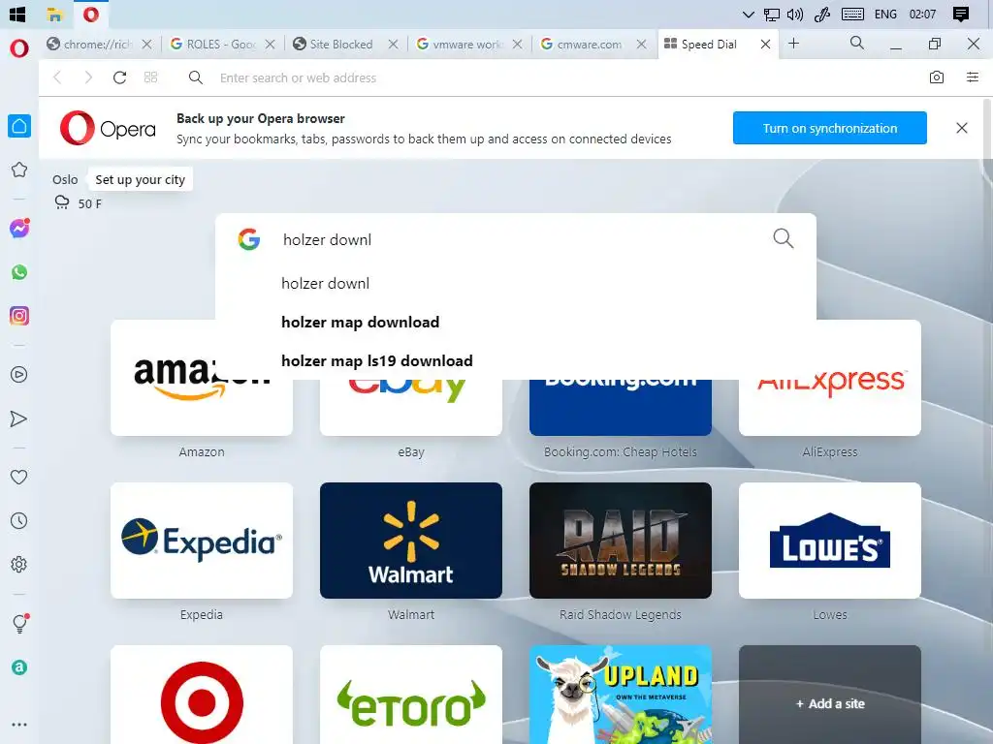Screen dimensions: 993x744
Task: Open a new tab with plus button
Action: point(793,43)
